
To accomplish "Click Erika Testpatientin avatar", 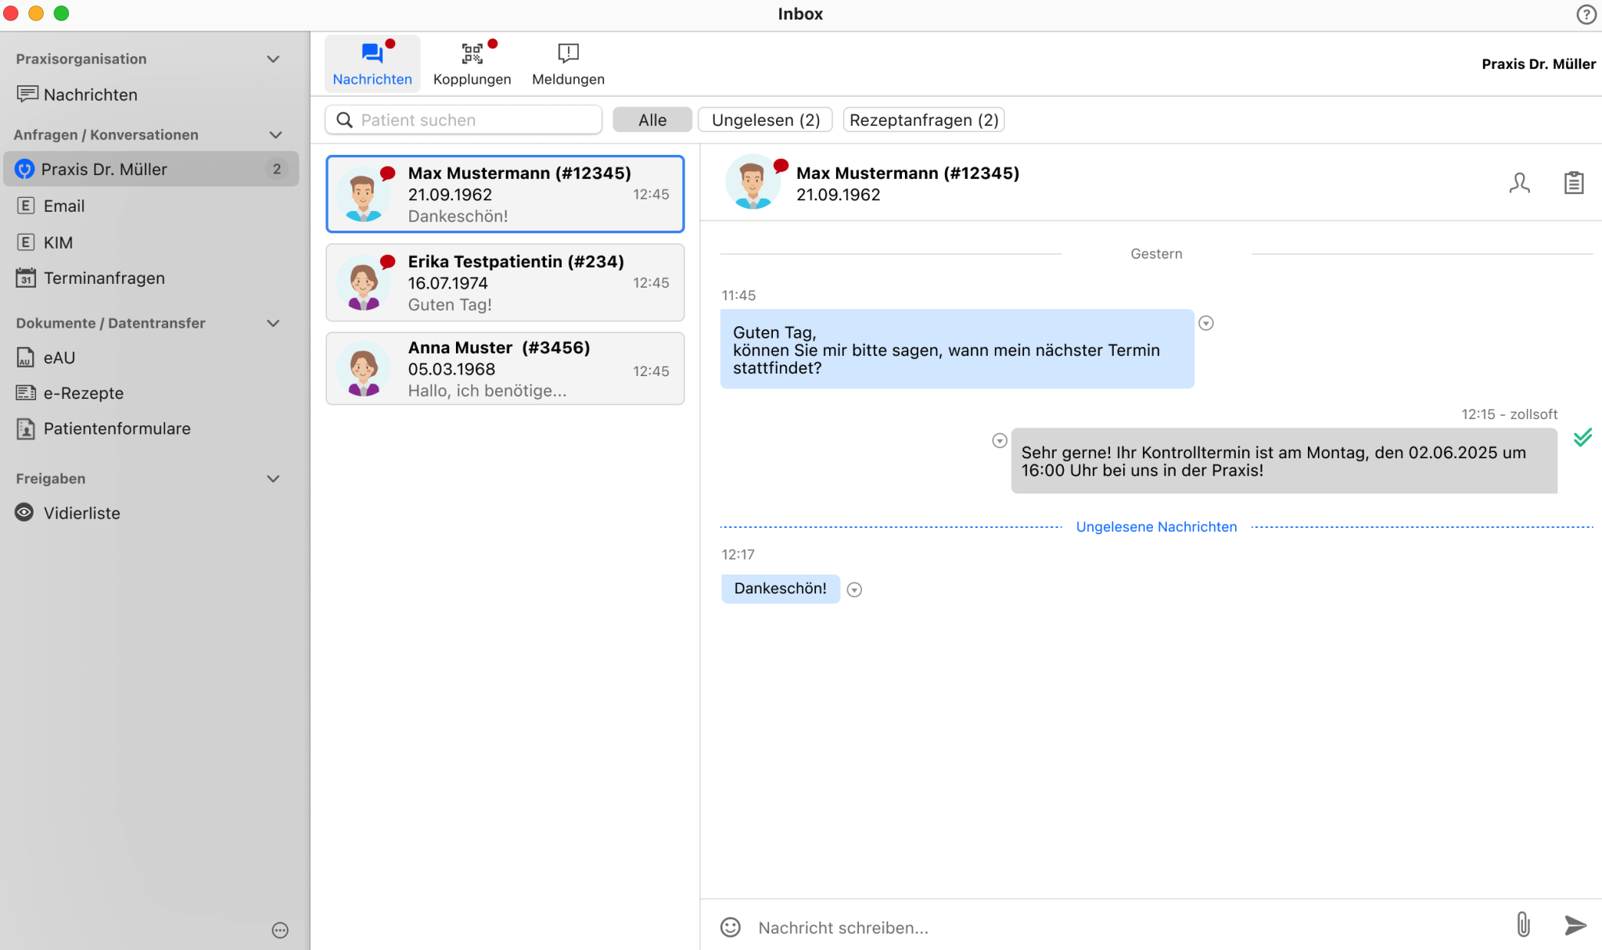I will (363, 283).
